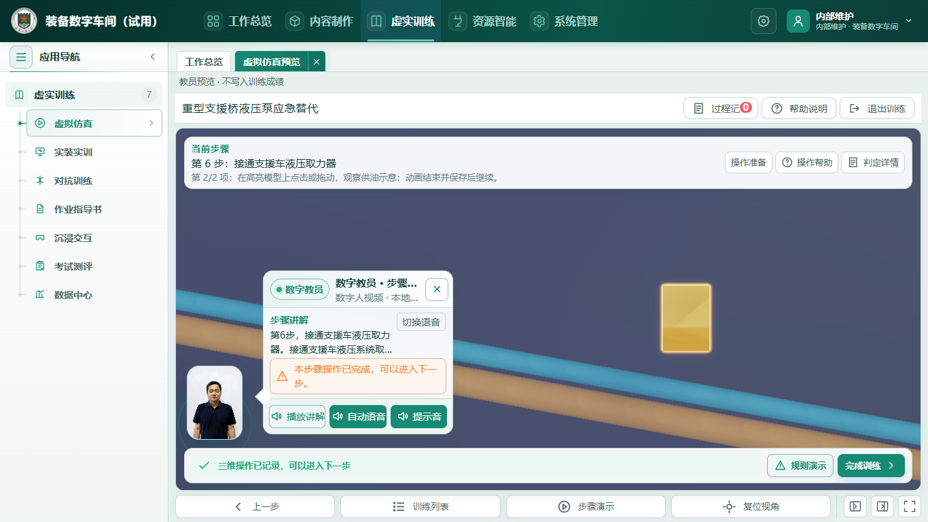Open the settings gear in top bar
Screen dimensions: 928x522
[763, 21]
